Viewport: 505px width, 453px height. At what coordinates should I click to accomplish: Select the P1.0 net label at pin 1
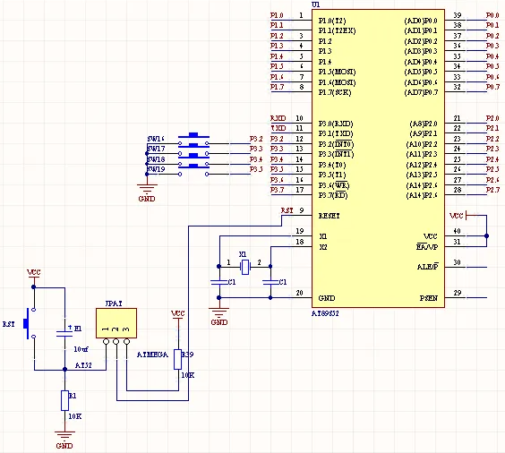click(277, 15)
